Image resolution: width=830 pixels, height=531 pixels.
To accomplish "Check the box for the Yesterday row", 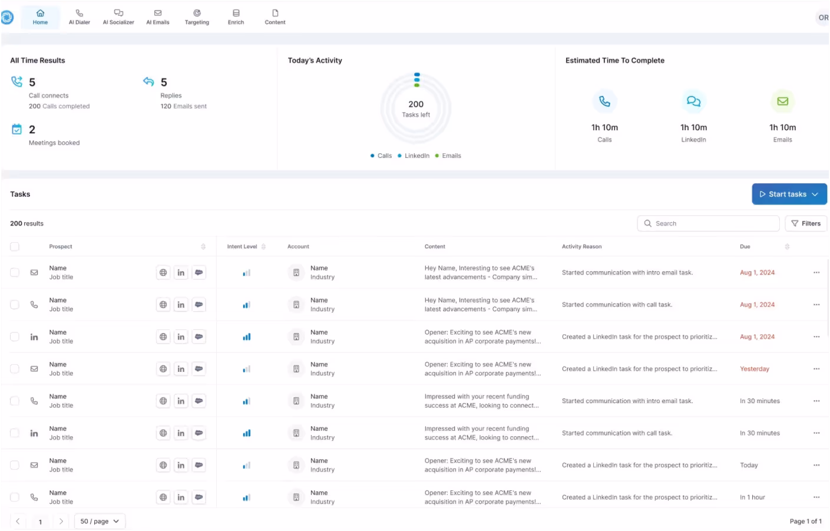I will click(x=15, y=369).
